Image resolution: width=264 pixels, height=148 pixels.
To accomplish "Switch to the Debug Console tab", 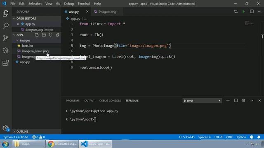I will pos(110,100).
